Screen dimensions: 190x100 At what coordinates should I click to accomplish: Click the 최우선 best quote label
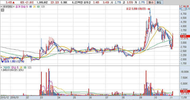tap(87, 2)
